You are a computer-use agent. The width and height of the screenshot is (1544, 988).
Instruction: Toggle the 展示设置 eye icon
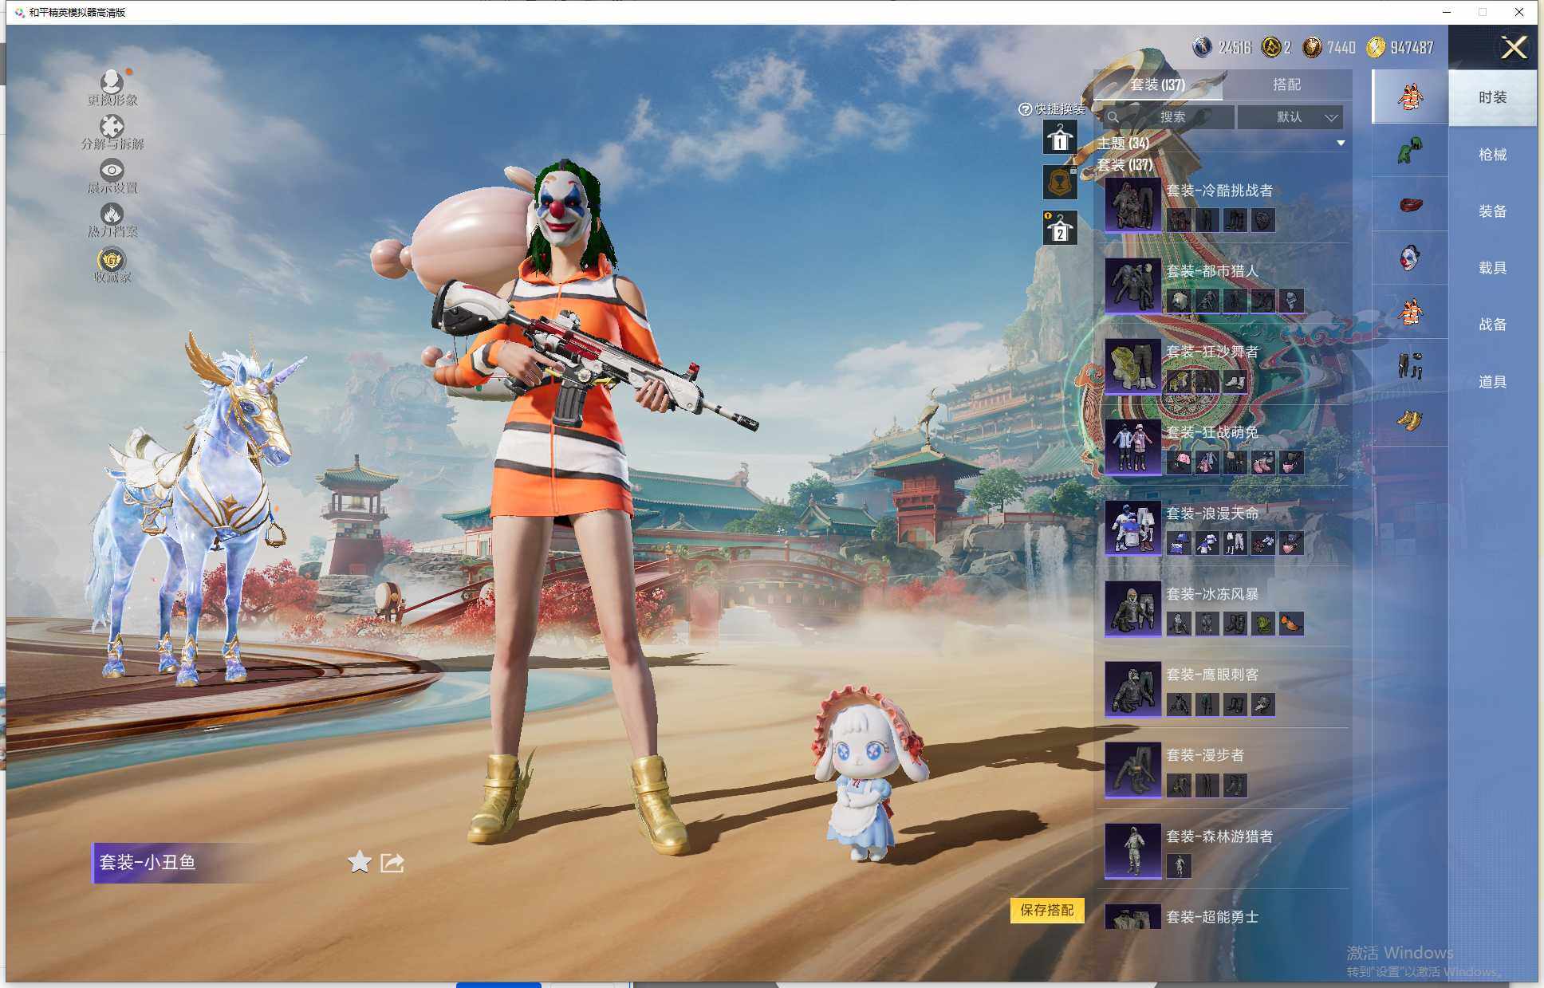click(112, 170)
